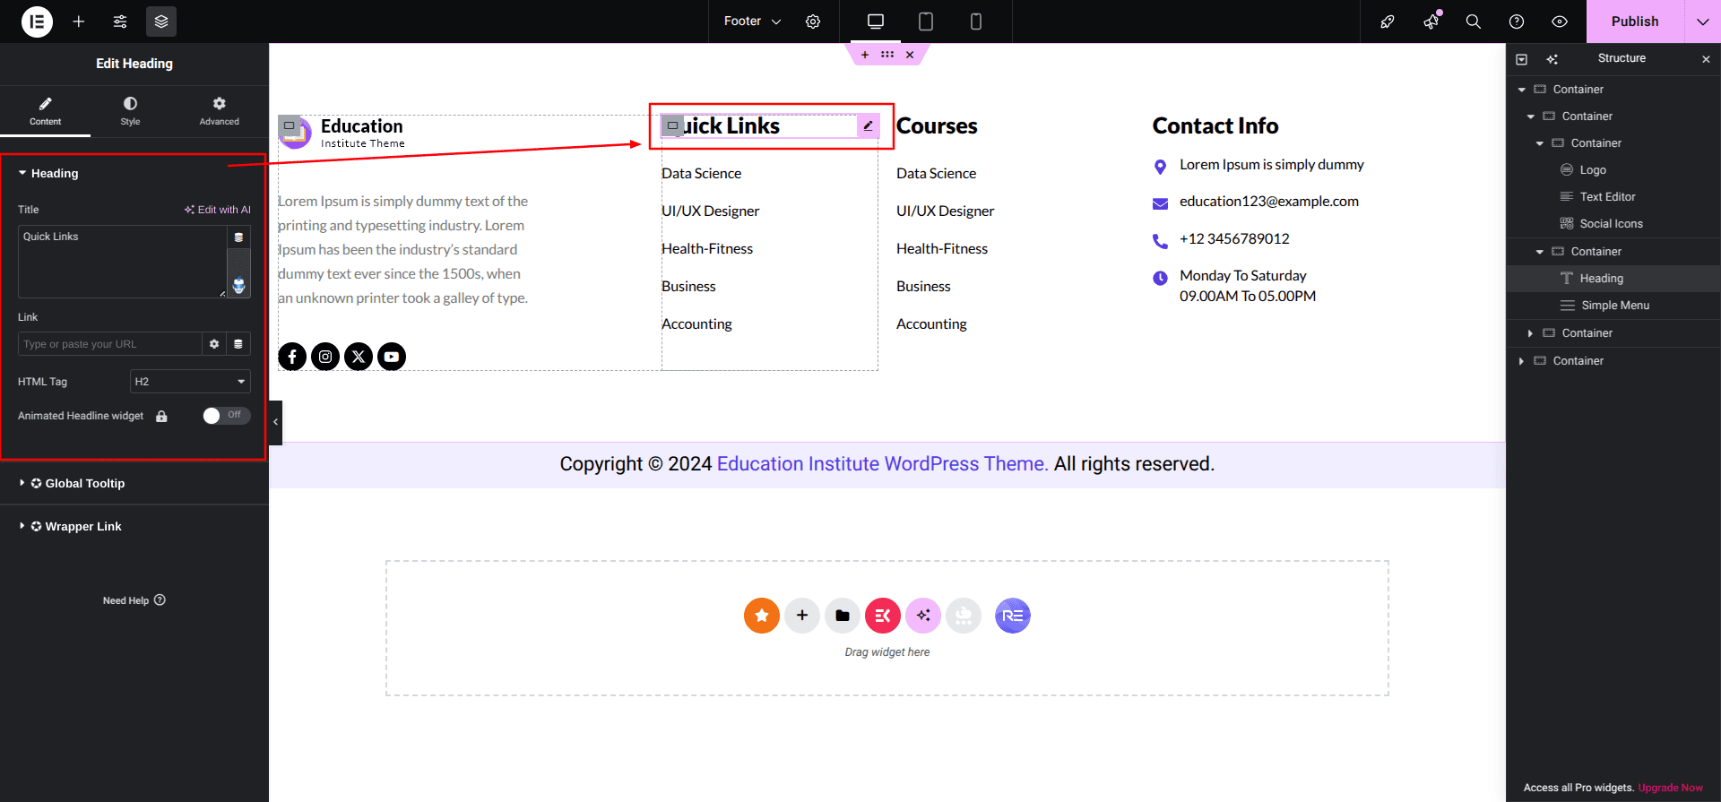Viewport: 1721px width, 802px height.
Task: Open dynamic tags for Title
Action: [x=238, y=237]
